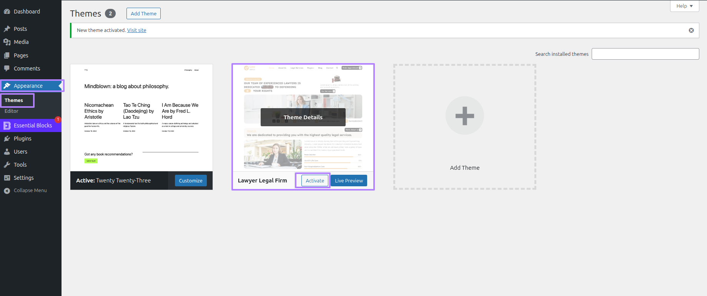Click the Settings sliders icon
This screenshot has height=296, width=707.
pyautogui.click(x=7, y=178)
